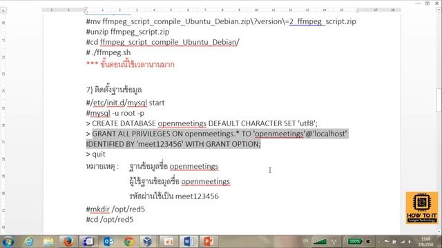This screenshot has width=442, height=248.
Task: Click the ruler tab selector at top left
Action: click(3, 10)
